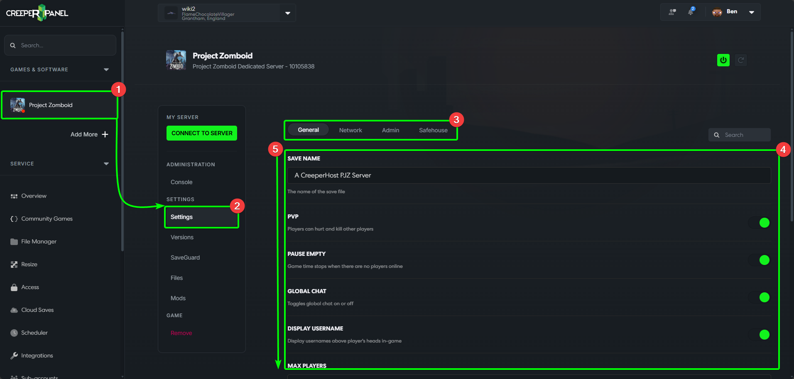Image resolution: width=794 pixels, height=379 pixels.
Task: Open Versions in server menu
Action: 182,237
